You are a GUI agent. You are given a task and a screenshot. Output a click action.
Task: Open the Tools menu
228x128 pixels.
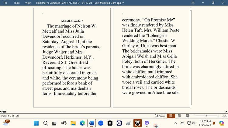(x=17, y=3)
